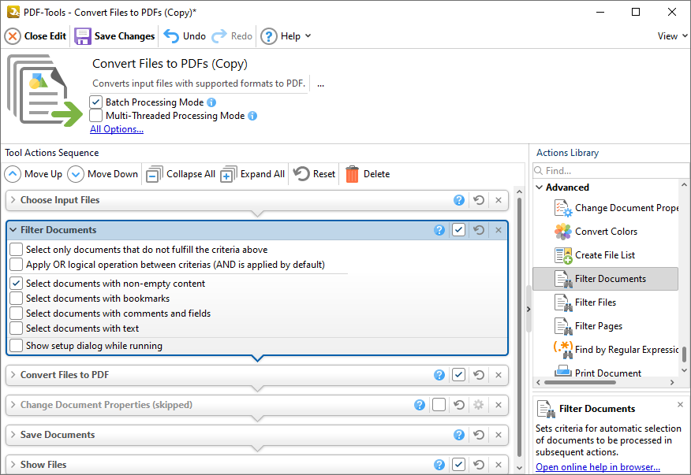Open help for Choose Input Files

(x=459, y=200)
